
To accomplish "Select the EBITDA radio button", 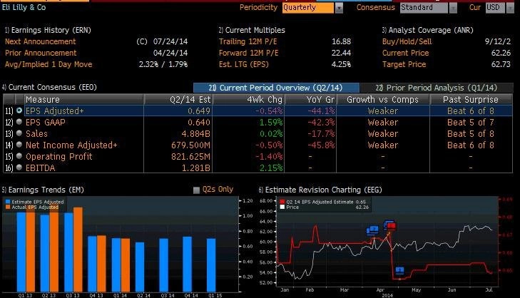I will [19, 168].
